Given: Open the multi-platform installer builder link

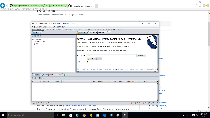Looking at the screenshot, I should click(81, 106).
